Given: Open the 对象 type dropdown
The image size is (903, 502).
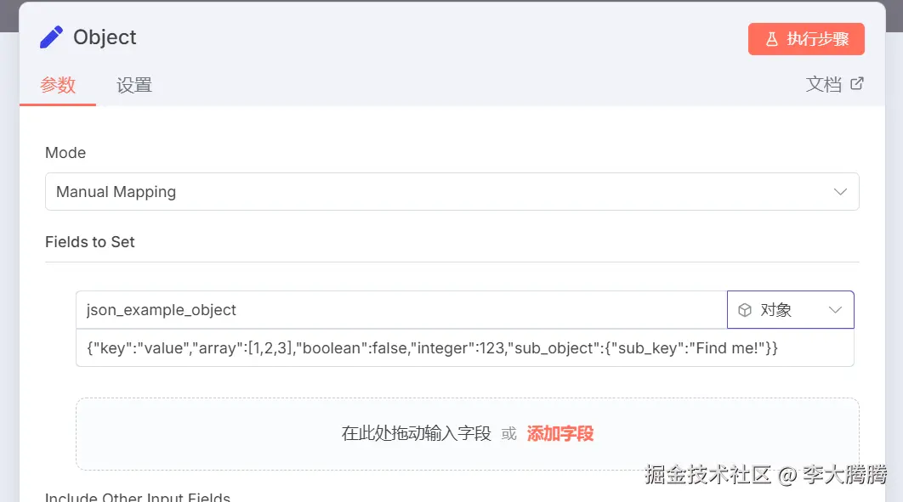Looking at the screenshot, I should (789, 310).
